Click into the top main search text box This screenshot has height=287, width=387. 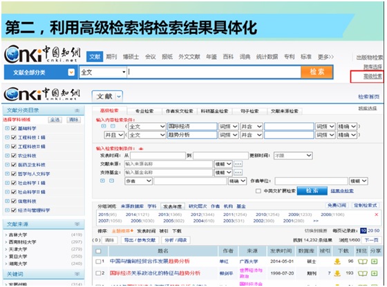214,72
